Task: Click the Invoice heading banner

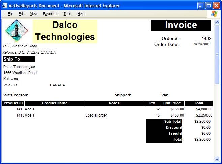Action: point(181,25)
